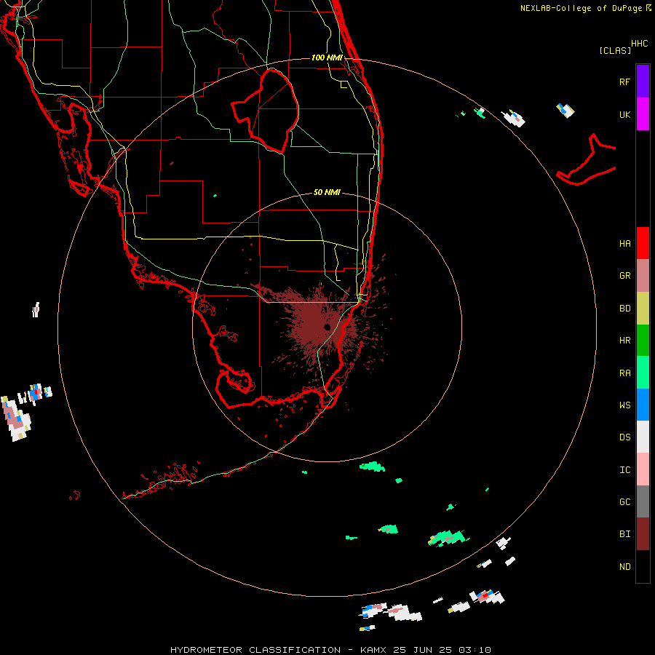Click the RA light green legend swatch
This screenshot has width=655, height=655.
pos(643,373)
